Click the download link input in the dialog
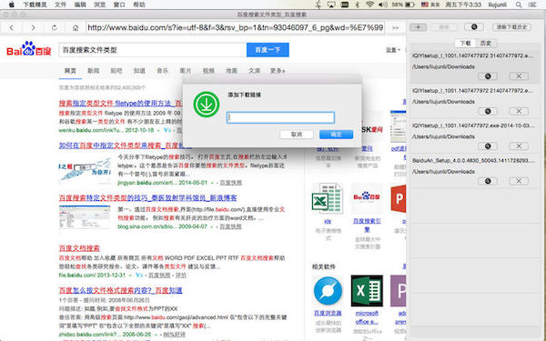The height and width of the screenshot is (341, 546). tap(280, 117)
